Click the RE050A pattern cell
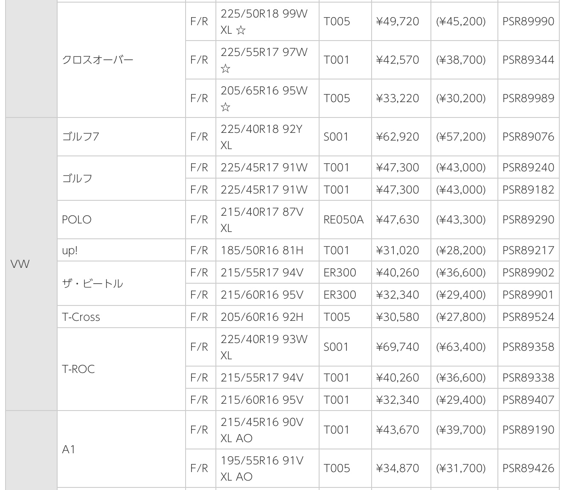The width and height of the screenshot is (567, 490). (343, 220)
